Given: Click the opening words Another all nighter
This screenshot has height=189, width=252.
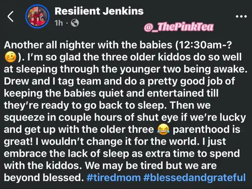Looking at the screenshot, I should click(x=49, y=45).
